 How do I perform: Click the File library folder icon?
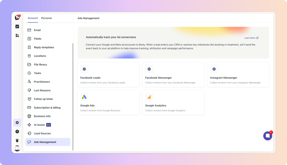click(x=29, y=65)
